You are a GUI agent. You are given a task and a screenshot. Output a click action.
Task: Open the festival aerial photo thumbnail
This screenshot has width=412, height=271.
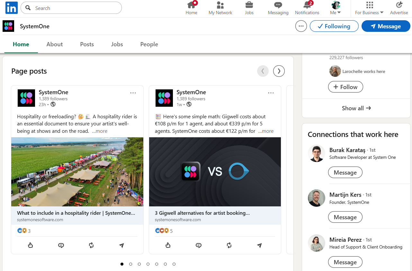click(x=77, y=172)
